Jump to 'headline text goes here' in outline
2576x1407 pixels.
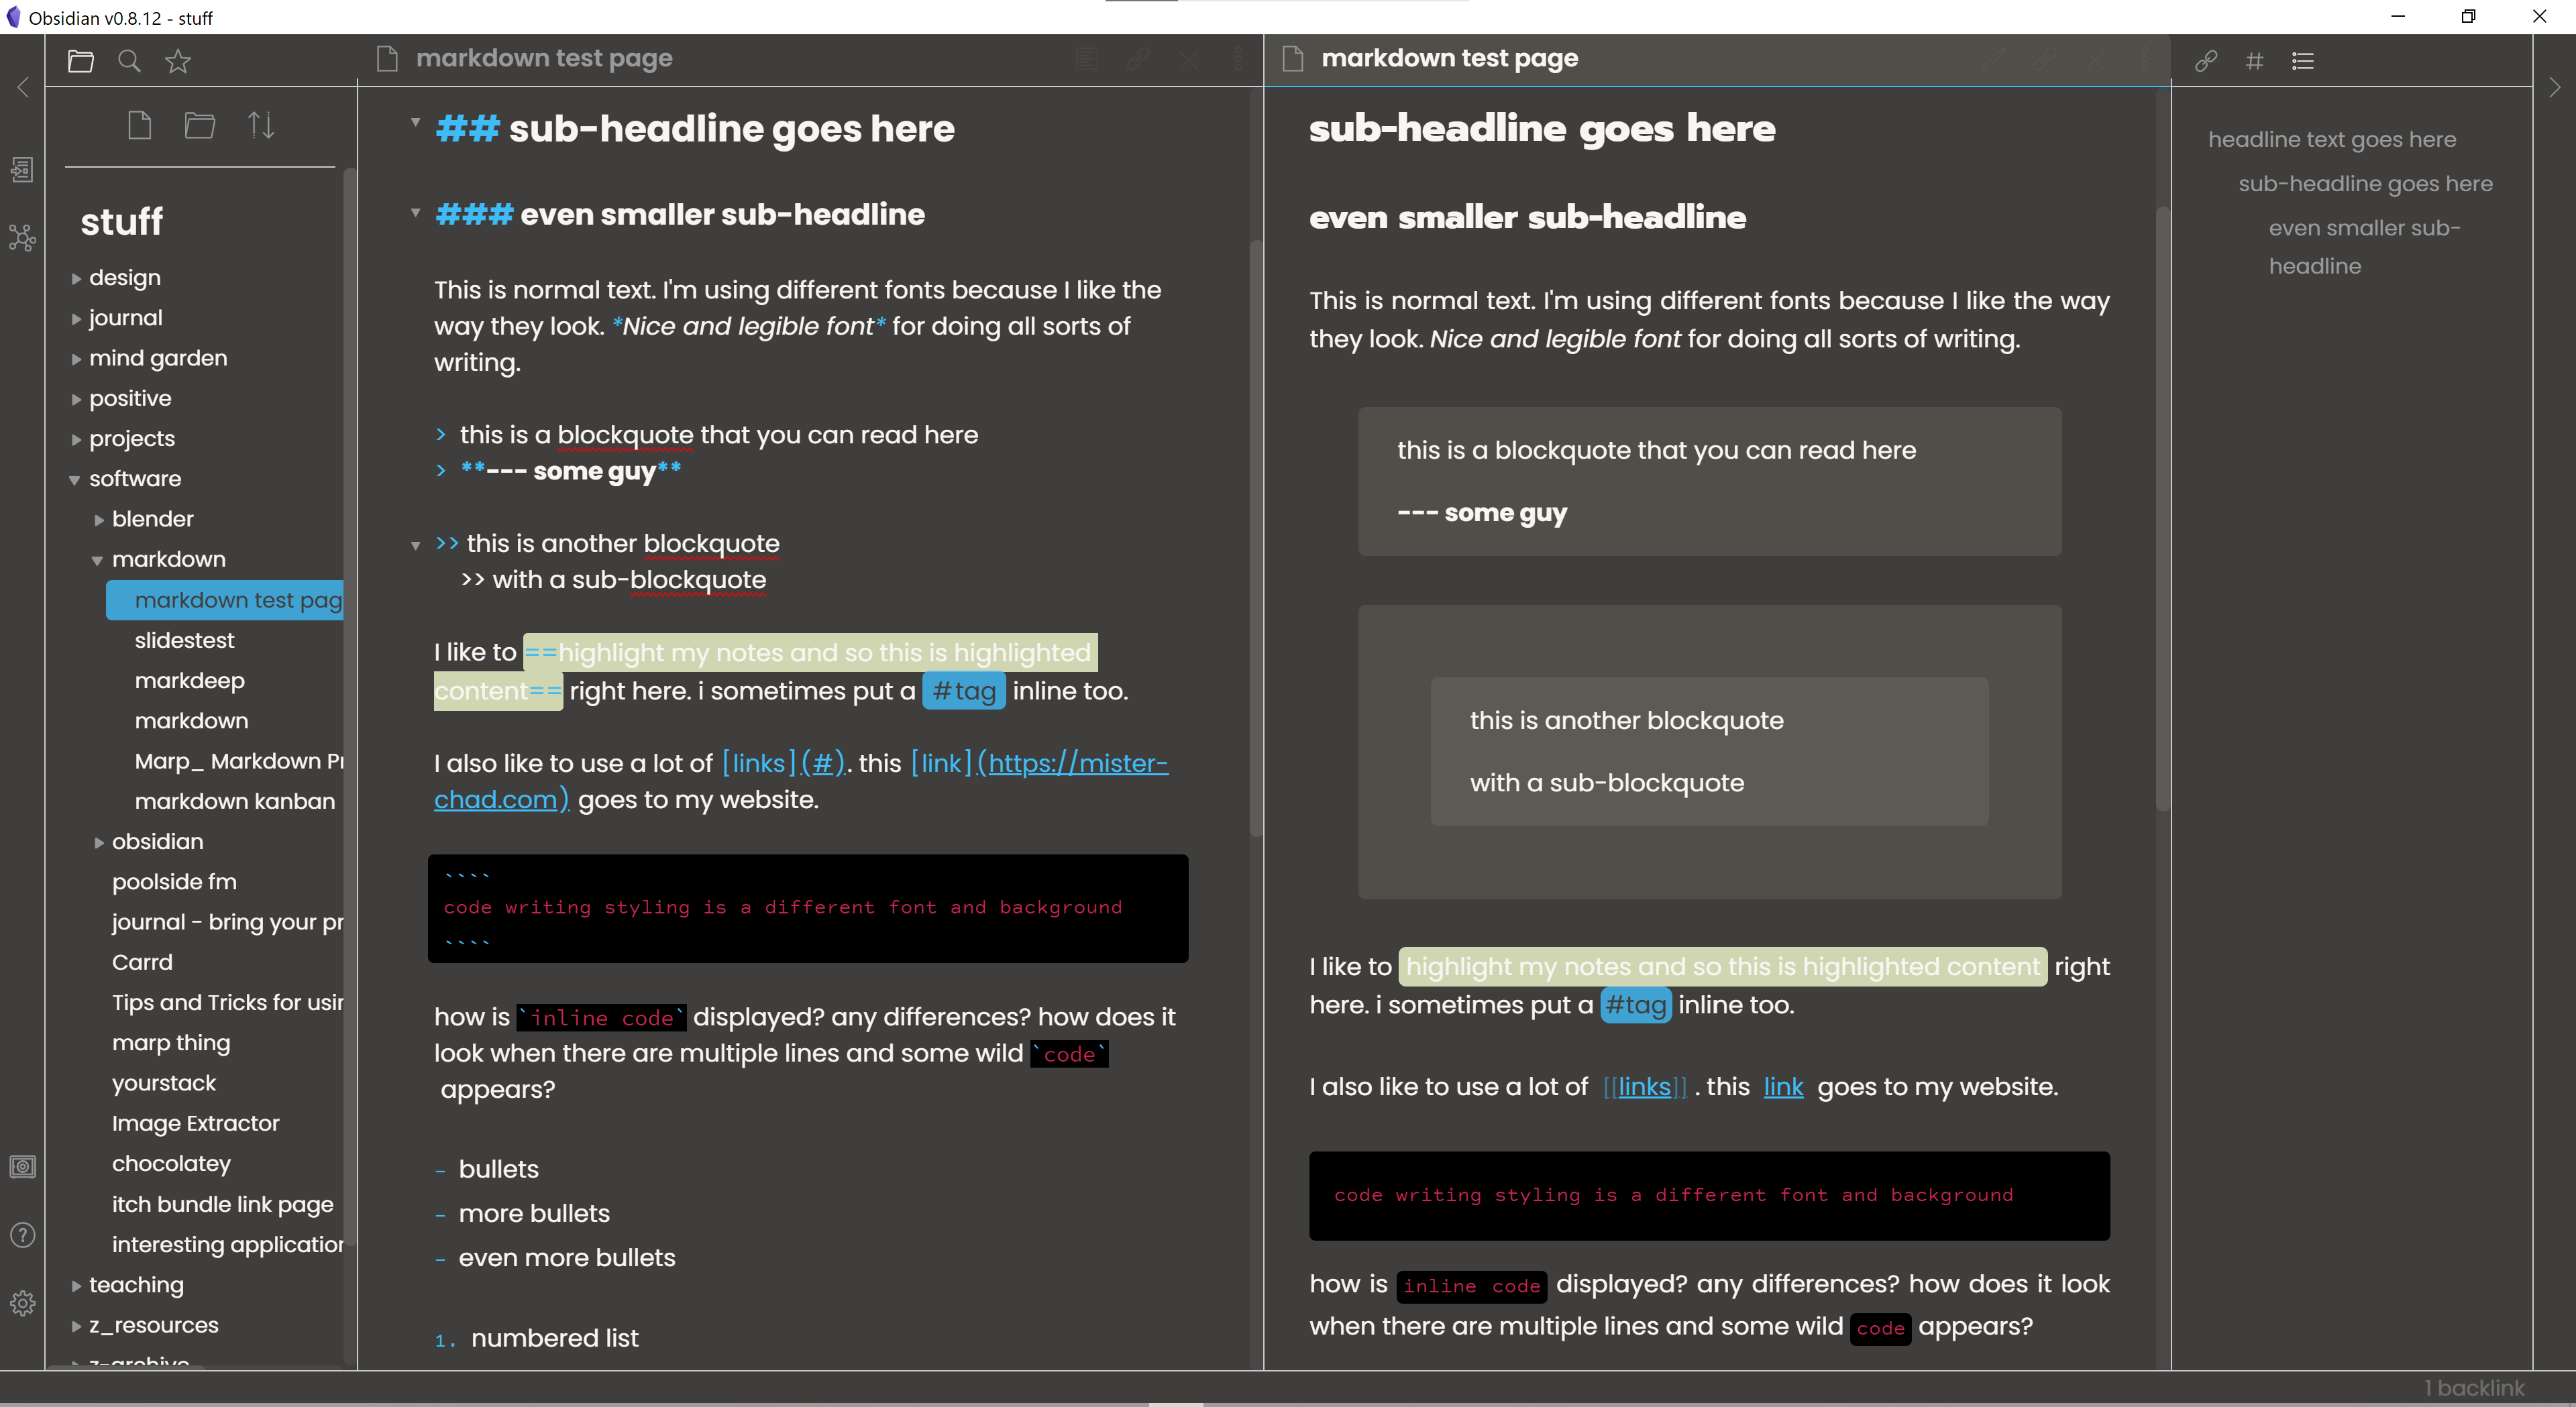pyautogui.click(x=2331, y=140)
